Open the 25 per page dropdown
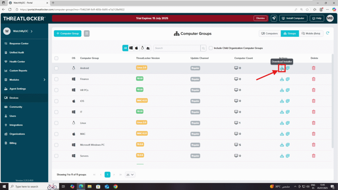338x190 pixels. click(x=130, y=175)
